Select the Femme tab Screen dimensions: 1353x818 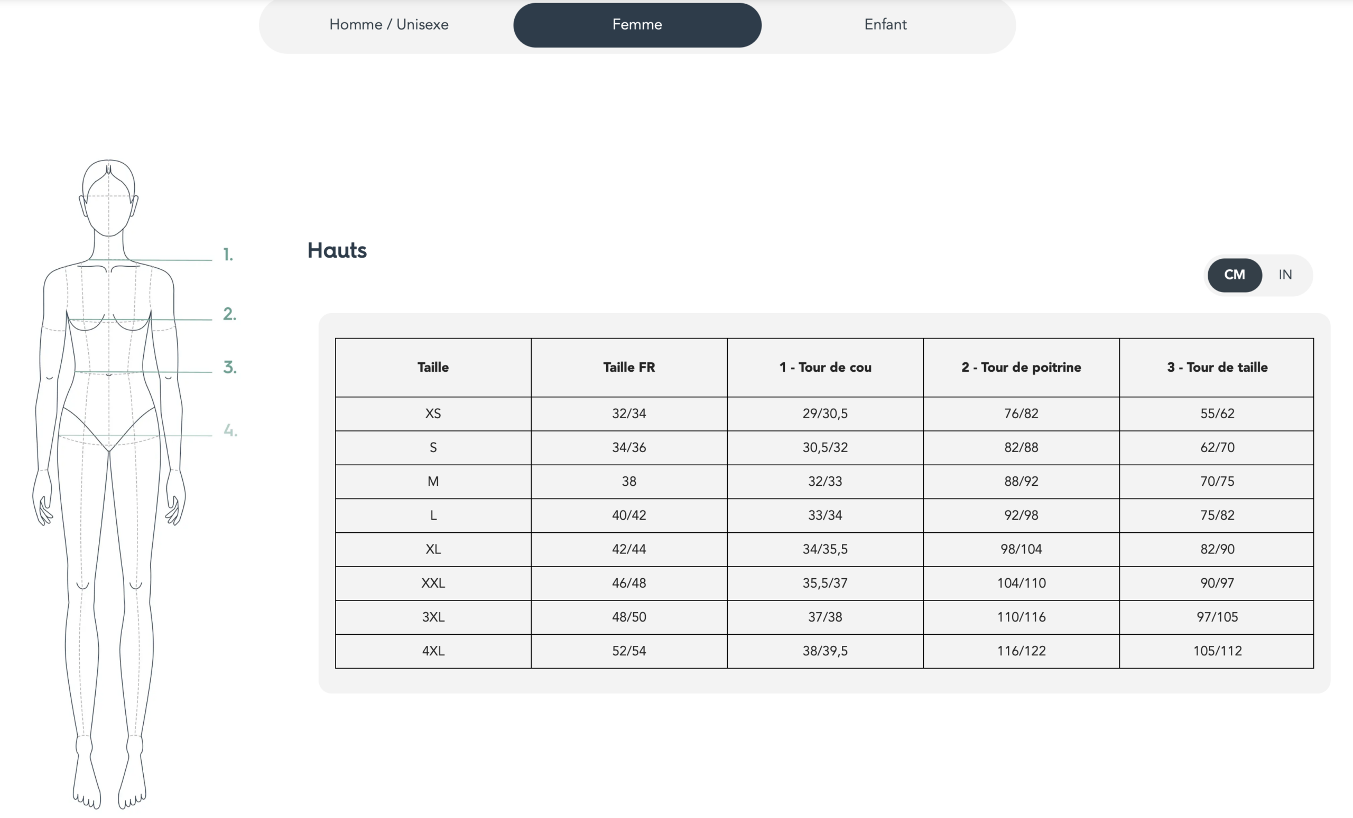pyautogui.click(x=637, y=25)
